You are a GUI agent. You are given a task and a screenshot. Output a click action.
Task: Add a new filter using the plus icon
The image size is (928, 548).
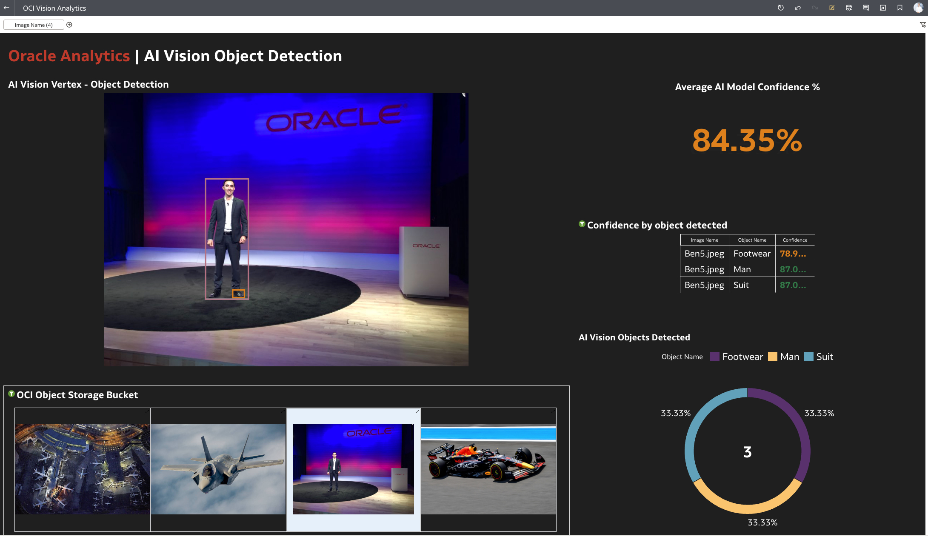(69, 24)
